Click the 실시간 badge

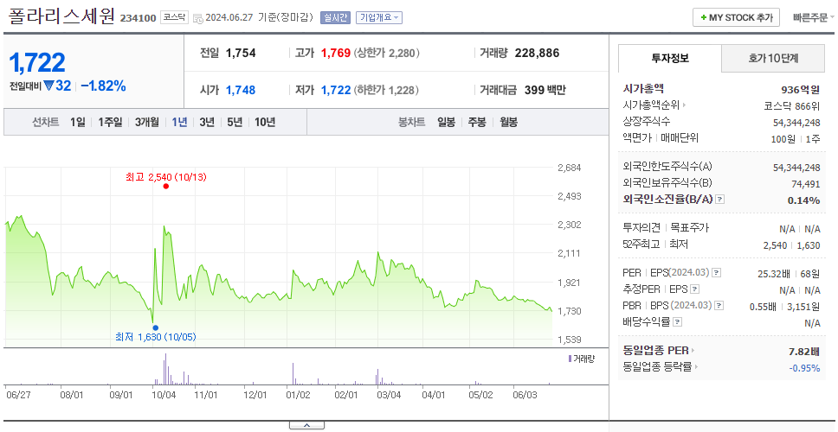335,17
